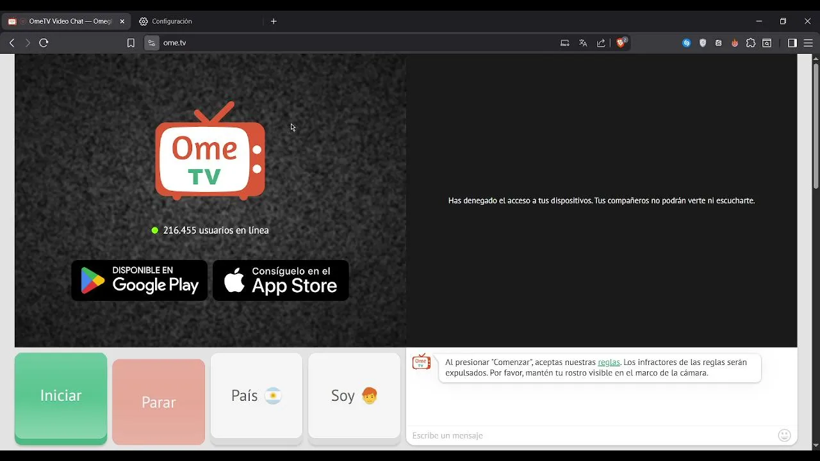
Task: Open the shield extension icon
Action: (x=703, y=43)
